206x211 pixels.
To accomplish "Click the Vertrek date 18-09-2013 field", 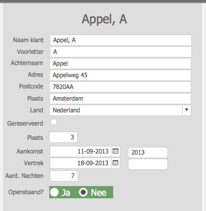I will 81,163.
